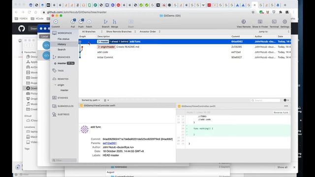This screenshot has width=315, height=177.
Task: Open FOREX bookmarks folder in Chrome
Action: click(21, 19)
